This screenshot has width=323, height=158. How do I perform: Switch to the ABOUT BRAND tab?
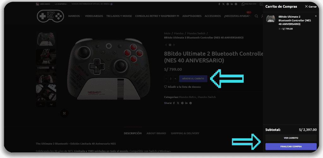156,133
